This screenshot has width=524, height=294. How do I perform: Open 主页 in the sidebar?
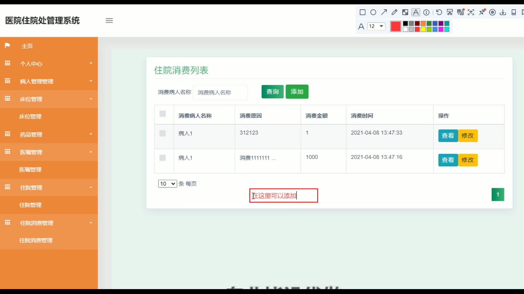(x=27, y=46)
